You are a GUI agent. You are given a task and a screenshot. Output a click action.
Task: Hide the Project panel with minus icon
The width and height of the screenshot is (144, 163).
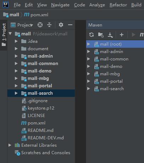(70, 25)
